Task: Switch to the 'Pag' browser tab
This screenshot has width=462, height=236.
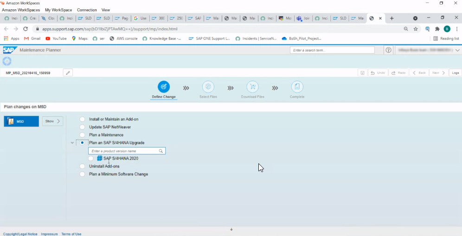Action: pyautogui.click(x=122, y=18)
